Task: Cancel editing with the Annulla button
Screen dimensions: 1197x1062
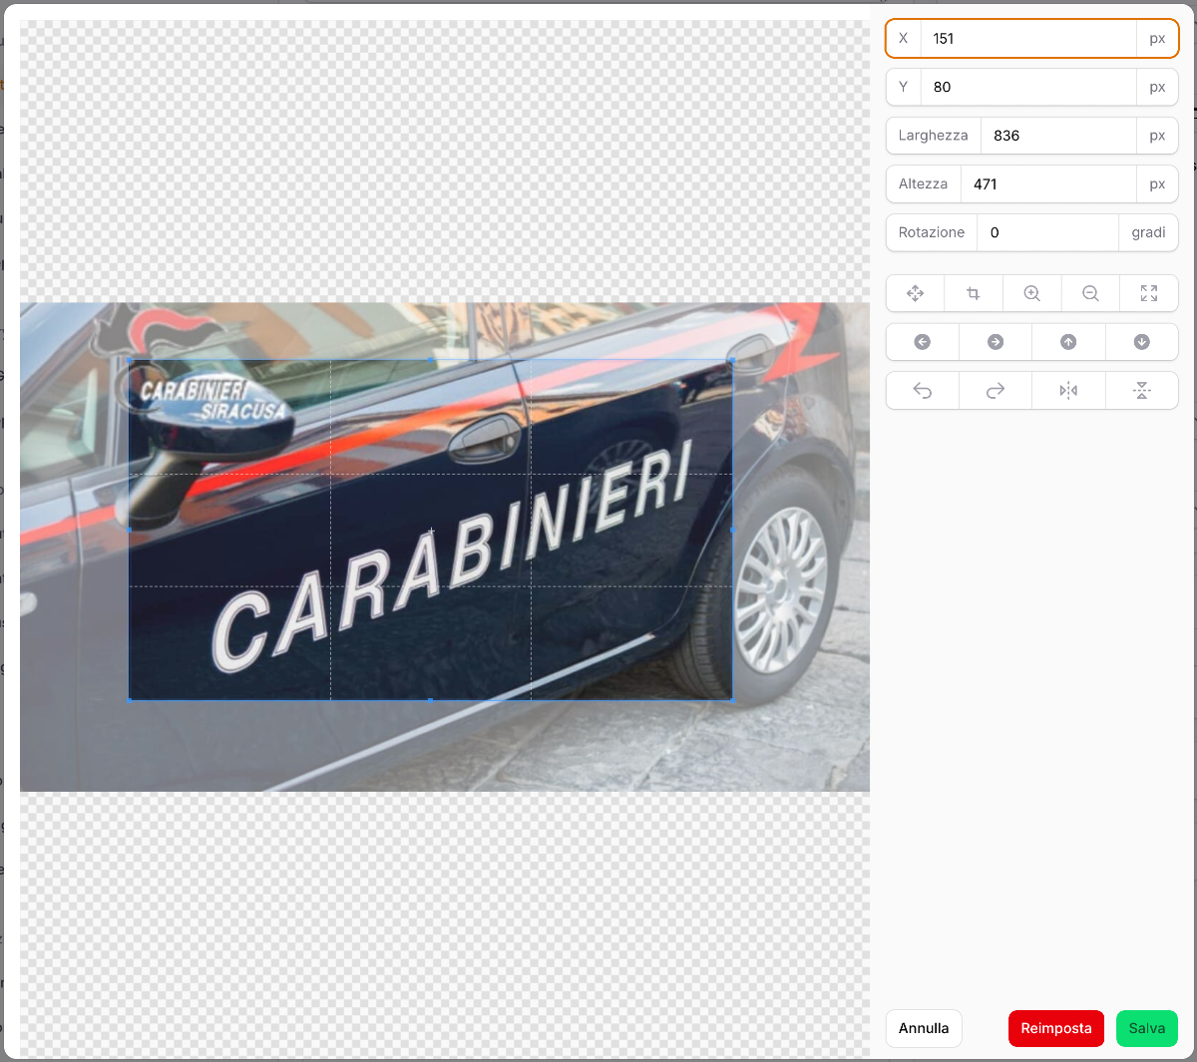Action: (923, 1028)
